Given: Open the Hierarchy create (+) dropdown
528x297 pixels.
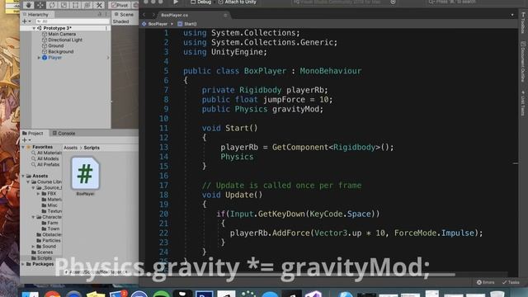Looking at the screenshot, I should pos(26,21).
